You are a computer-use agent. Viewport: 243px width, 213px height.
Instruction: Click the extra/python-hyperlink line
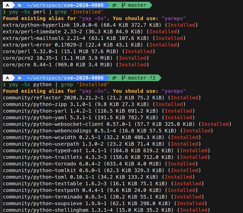[x=101, y=25]
